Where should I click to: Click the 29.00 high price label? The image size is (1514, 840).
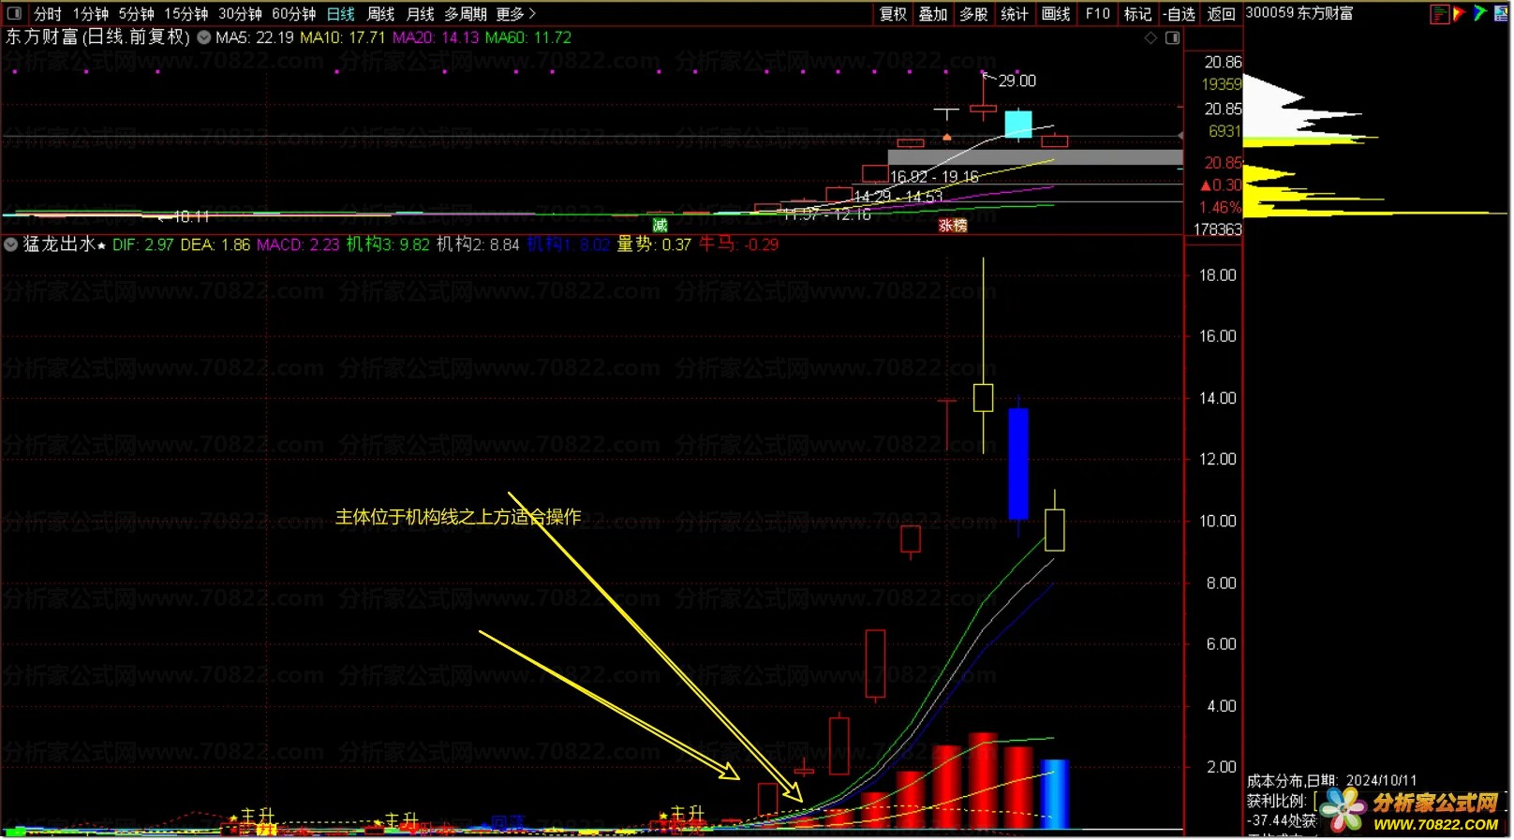click(1017, 81)
